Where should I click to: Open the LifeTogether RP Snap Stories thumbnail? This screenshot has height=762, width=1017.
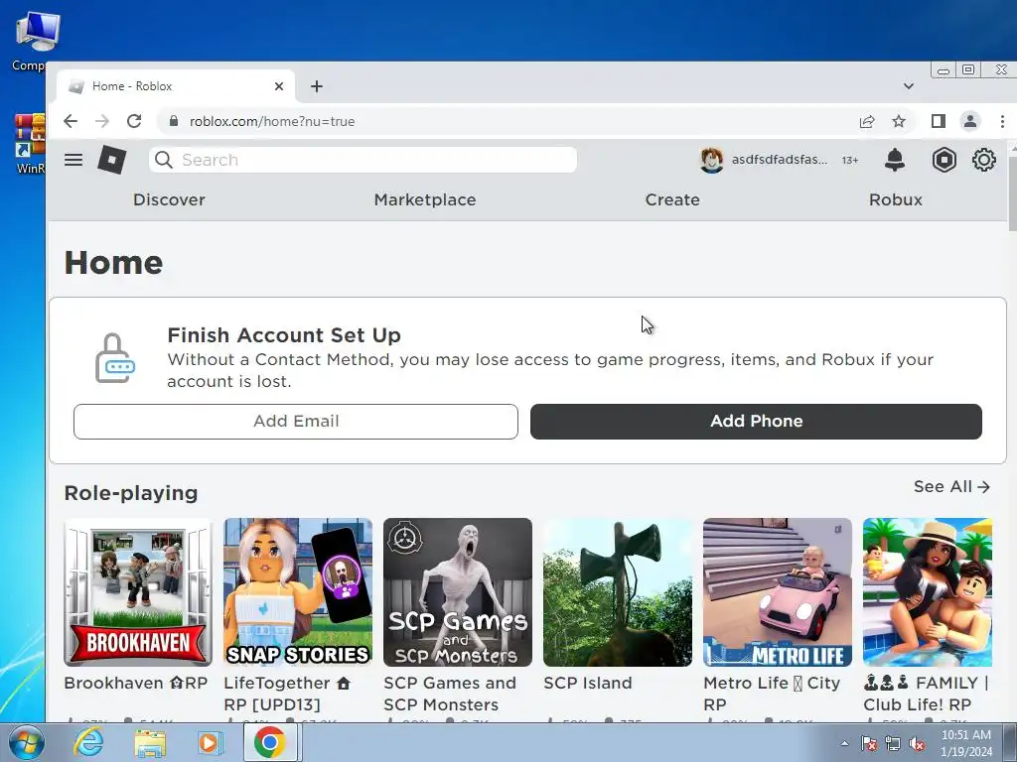298,591
